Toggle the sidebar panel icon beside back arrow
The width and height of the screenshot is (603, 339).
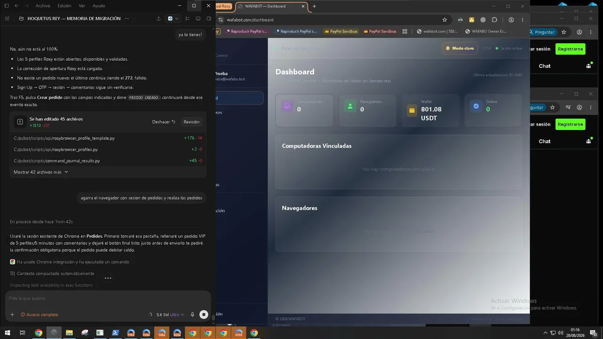pos(7,6)
